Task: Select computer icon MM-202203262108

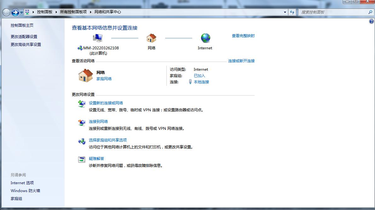Action: click(98, 37)
